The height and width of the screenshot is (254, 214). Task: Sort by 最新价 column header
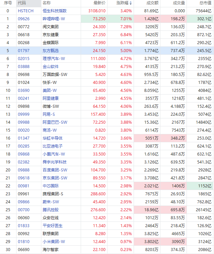coord(100,3)
